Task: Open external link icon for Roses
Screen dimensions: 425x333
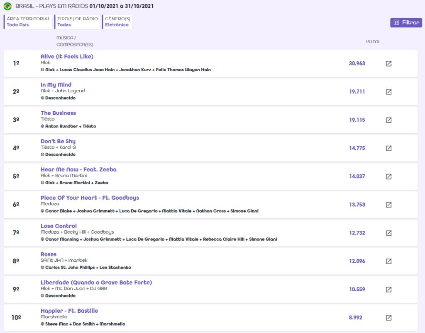Action: pyautogui.click(x=388, y=261)
